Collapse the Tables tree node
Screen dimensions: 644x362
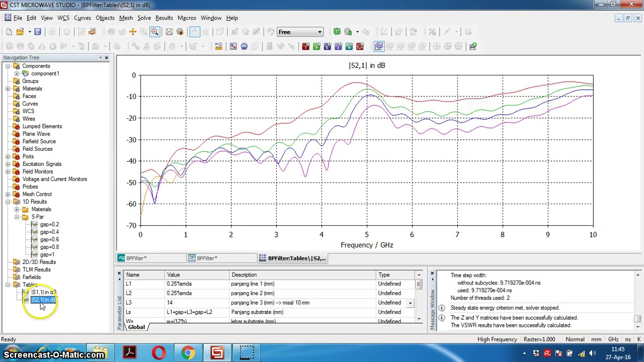coord(8,285)
